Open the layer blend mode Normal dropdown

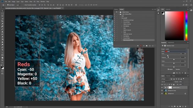pyautogui.click(x=167, y=82)
